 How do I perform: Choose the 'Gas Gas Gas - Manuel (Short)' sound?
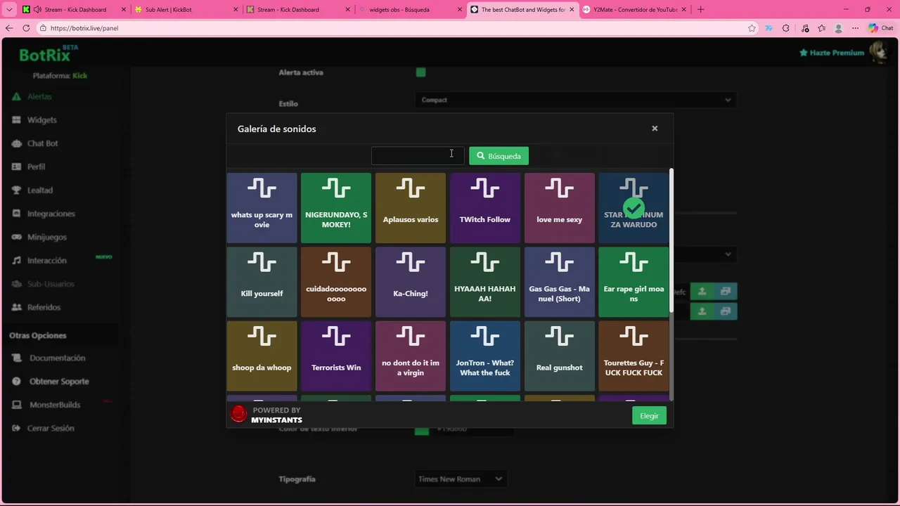click(559, 282)
